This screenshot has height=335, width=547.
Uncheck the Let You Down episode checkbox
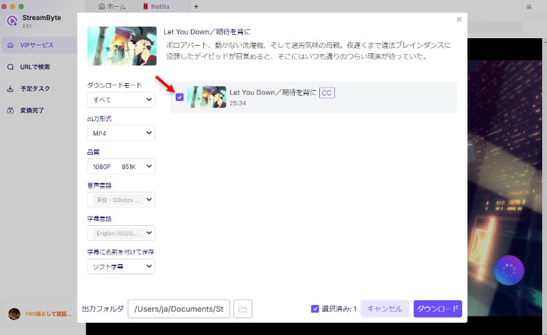[180, 97]
